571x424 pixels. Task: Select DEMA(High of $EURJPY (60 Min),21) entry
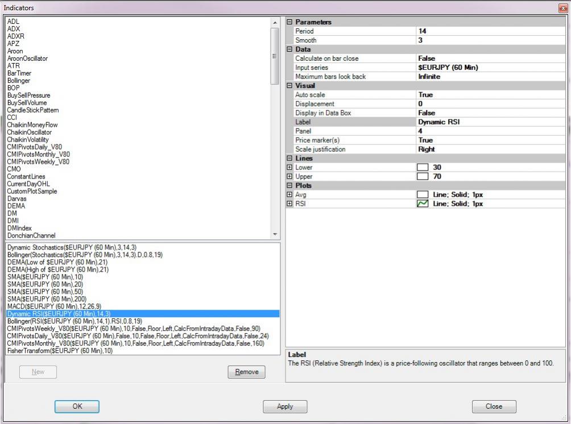pyautogui.click(x=58, y=269)
